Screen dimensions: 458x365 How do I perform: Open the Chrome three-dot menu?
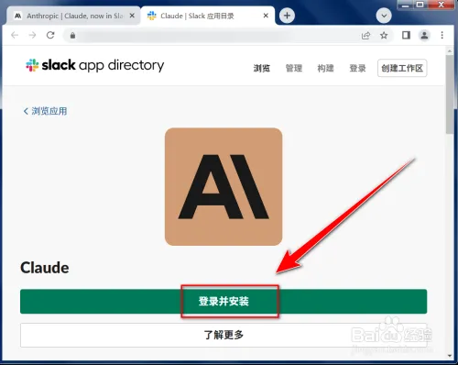(442, 35)
